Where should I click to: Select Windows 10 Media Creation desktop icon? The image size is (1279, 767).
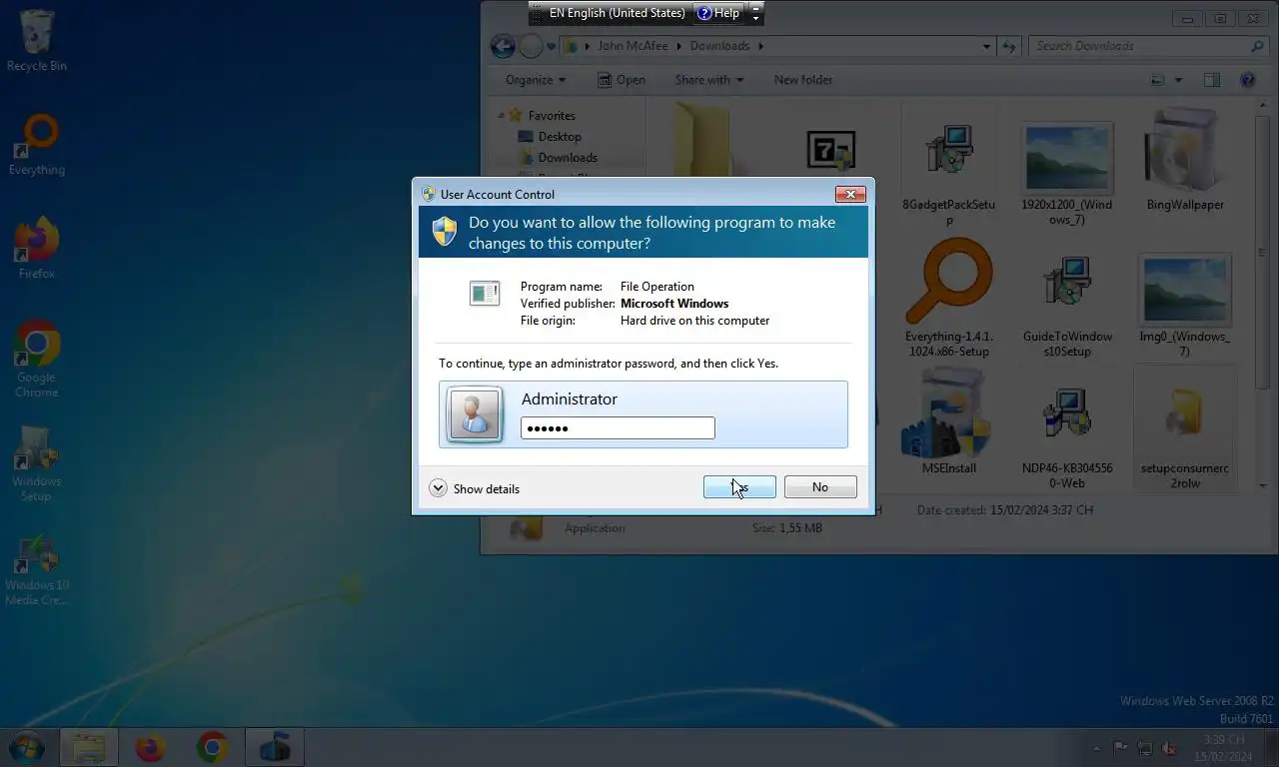[37, 569]
